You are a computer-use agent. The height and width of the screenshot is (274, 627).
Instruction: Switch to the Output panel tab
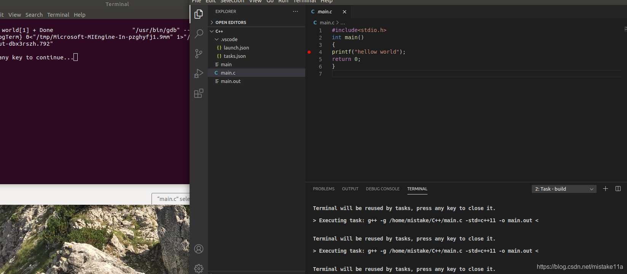(x=350, y=189)
